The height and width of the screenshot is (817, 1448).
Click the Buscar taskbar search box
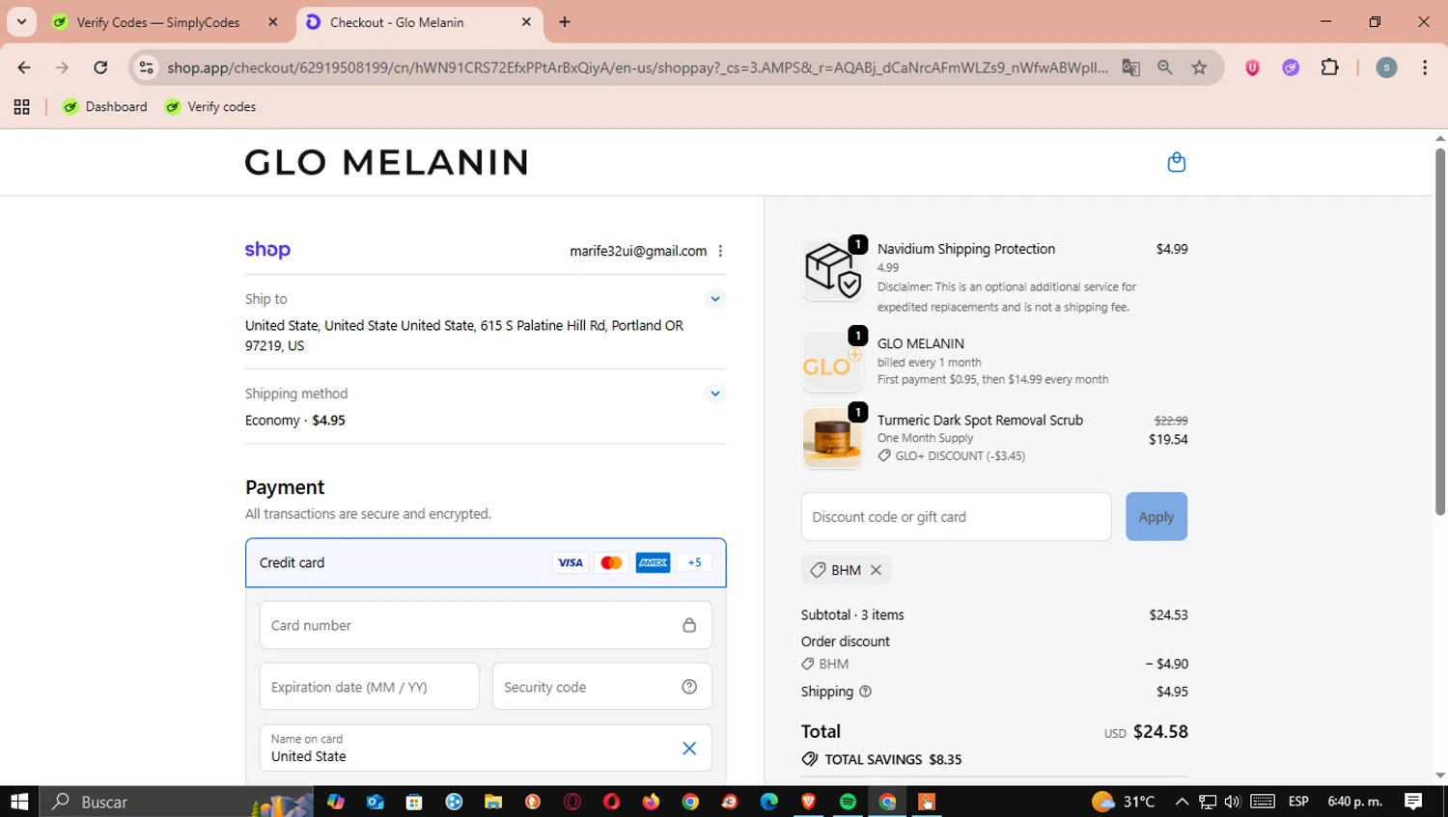(x=177, y=802)
